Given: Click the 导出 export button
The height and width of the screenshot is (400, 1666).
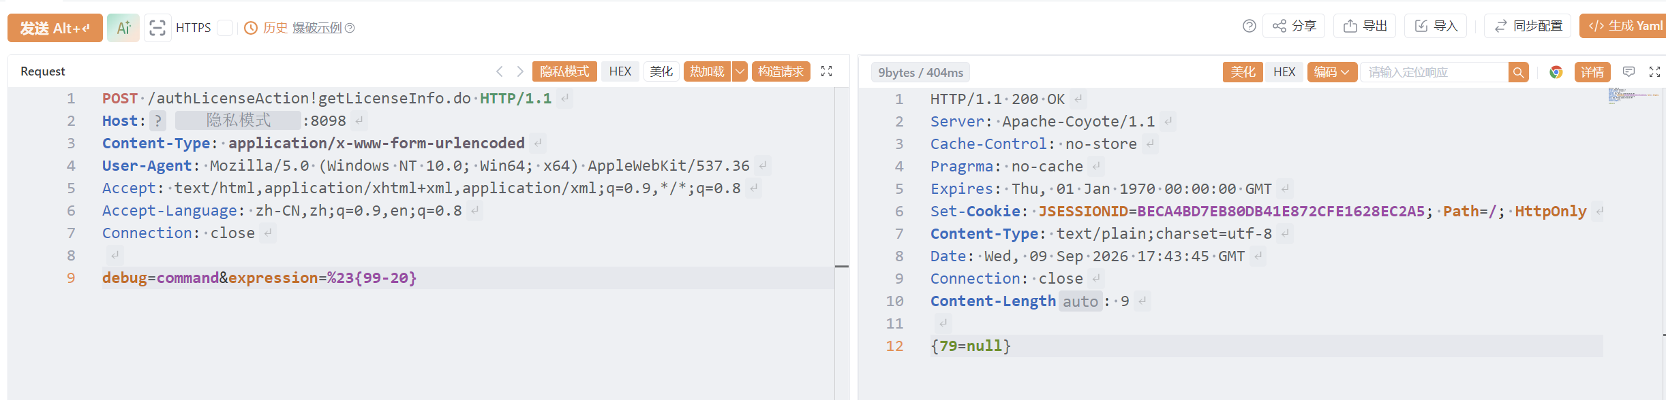Looking at the screenshot, I should point(1365,26).
